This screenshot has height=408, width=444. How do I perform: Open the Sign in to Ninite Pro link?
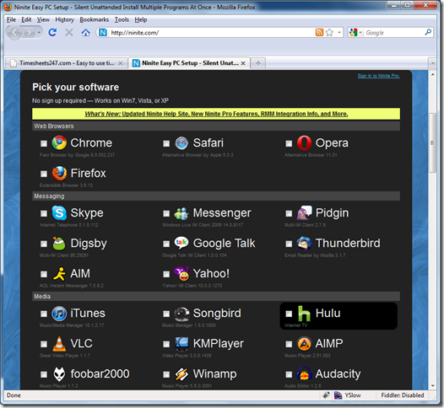click(379, 76)
